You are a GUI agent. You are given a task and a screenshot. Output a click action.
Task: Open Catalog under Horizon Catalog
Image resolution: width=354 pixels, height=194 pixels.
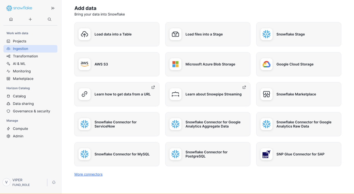[30, 96]
